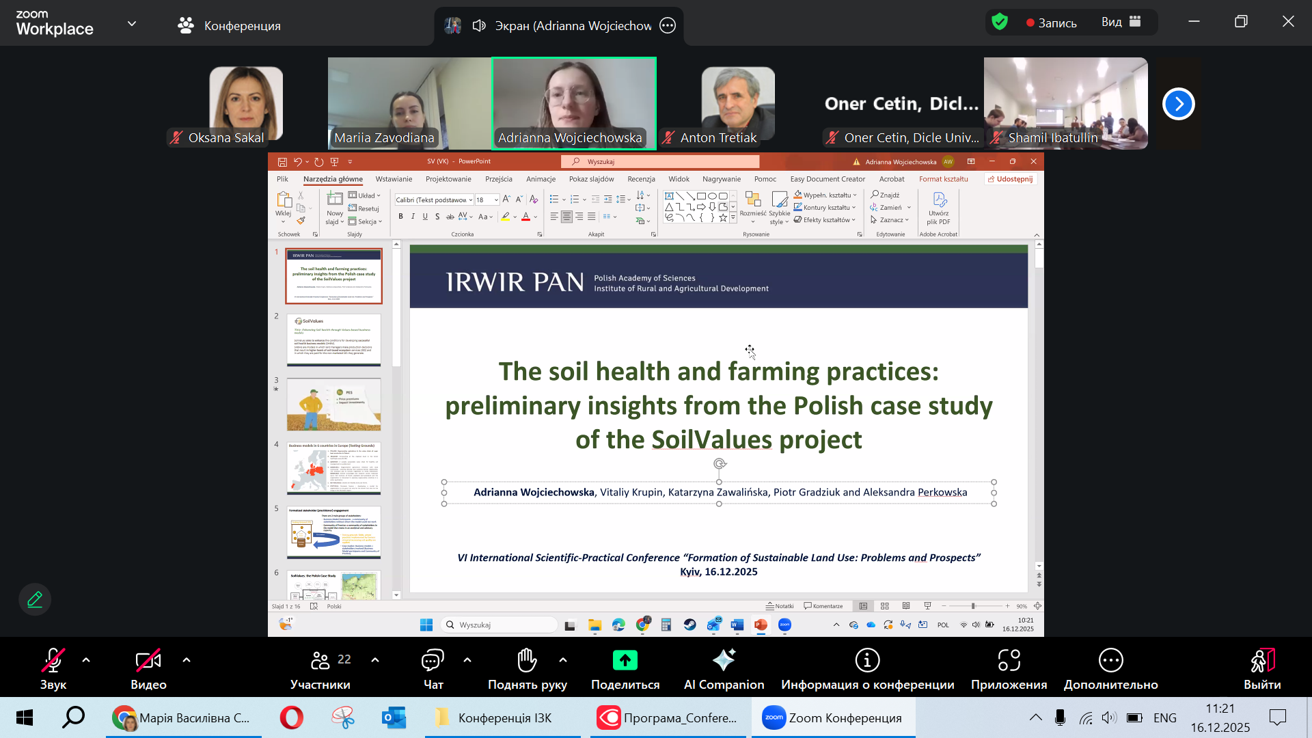
Task: Show next participants with blue arrow
Action: 1178,104
